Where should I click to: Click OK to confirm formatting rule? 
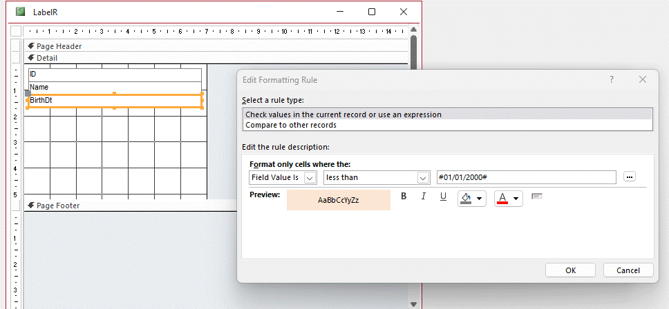tap(570, 270)
